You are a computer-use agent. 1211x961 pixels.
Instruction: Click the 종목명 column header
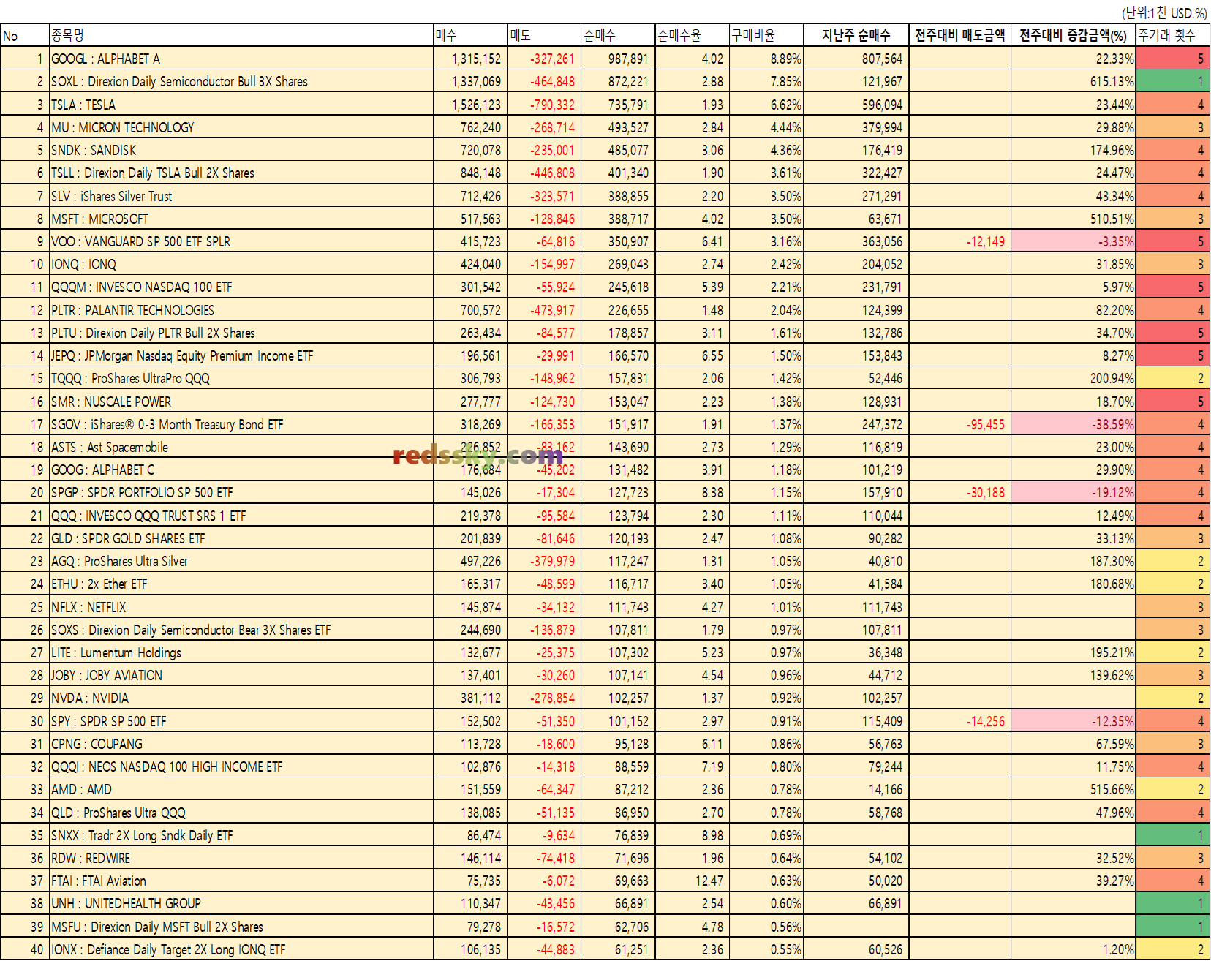(x=241, y=35)
